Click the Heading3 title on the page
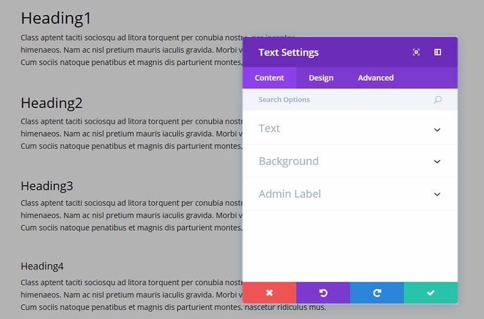The height and width of the screenshot is (319, 484). [x=47, y=186]
